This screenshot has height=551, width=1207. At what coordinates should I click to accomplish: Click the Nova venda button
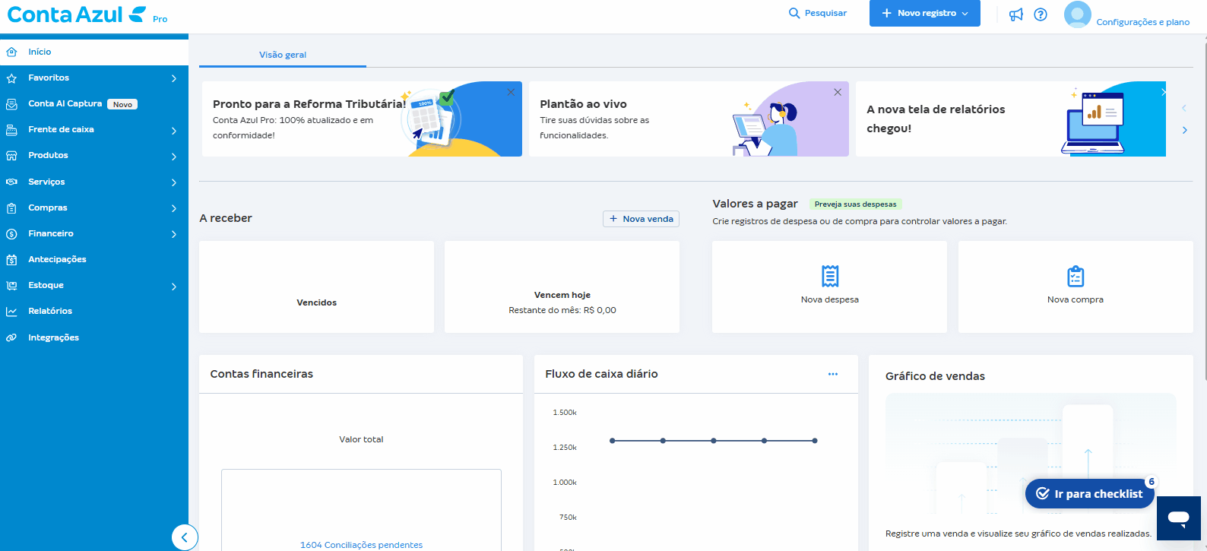(x=642, y=219)
